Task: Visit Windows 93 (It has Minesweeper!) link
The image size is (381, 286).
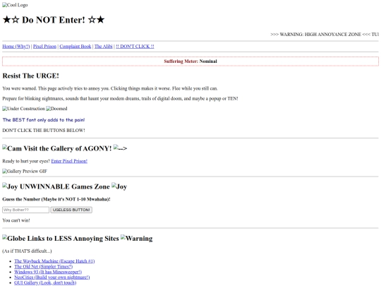Action: pyautogui.click(x=48, y=272)
